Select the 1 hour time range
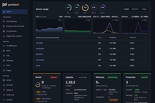 point(126,9)
